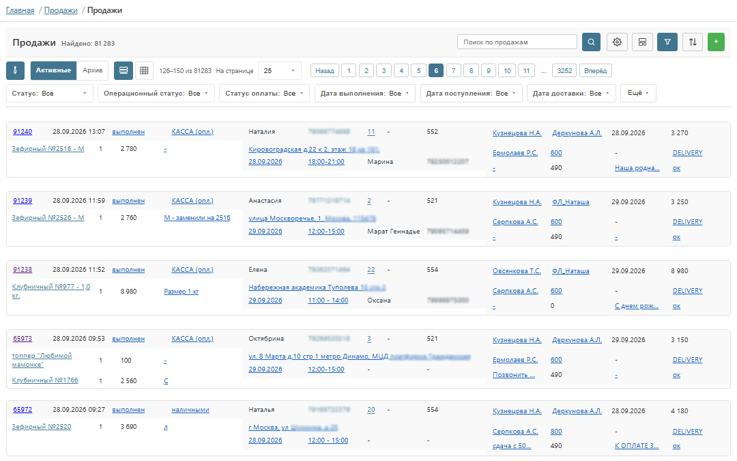Go to page 1

pos(348,70)
